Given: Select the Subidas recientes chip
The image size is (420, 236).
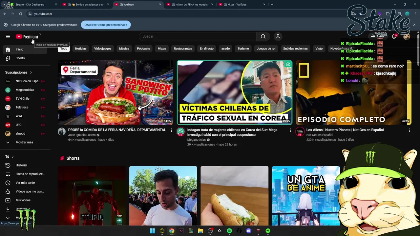Looking at the screenshot, I should click(295, 49).
